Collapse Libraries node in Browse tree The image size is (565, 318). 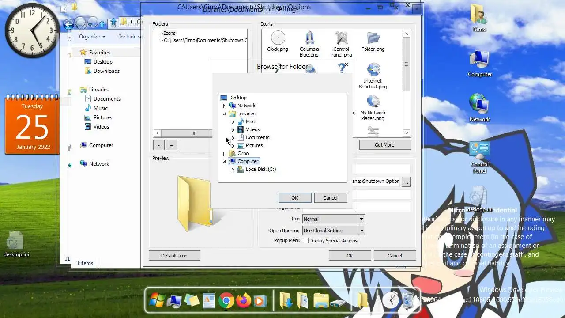point(224,114)
